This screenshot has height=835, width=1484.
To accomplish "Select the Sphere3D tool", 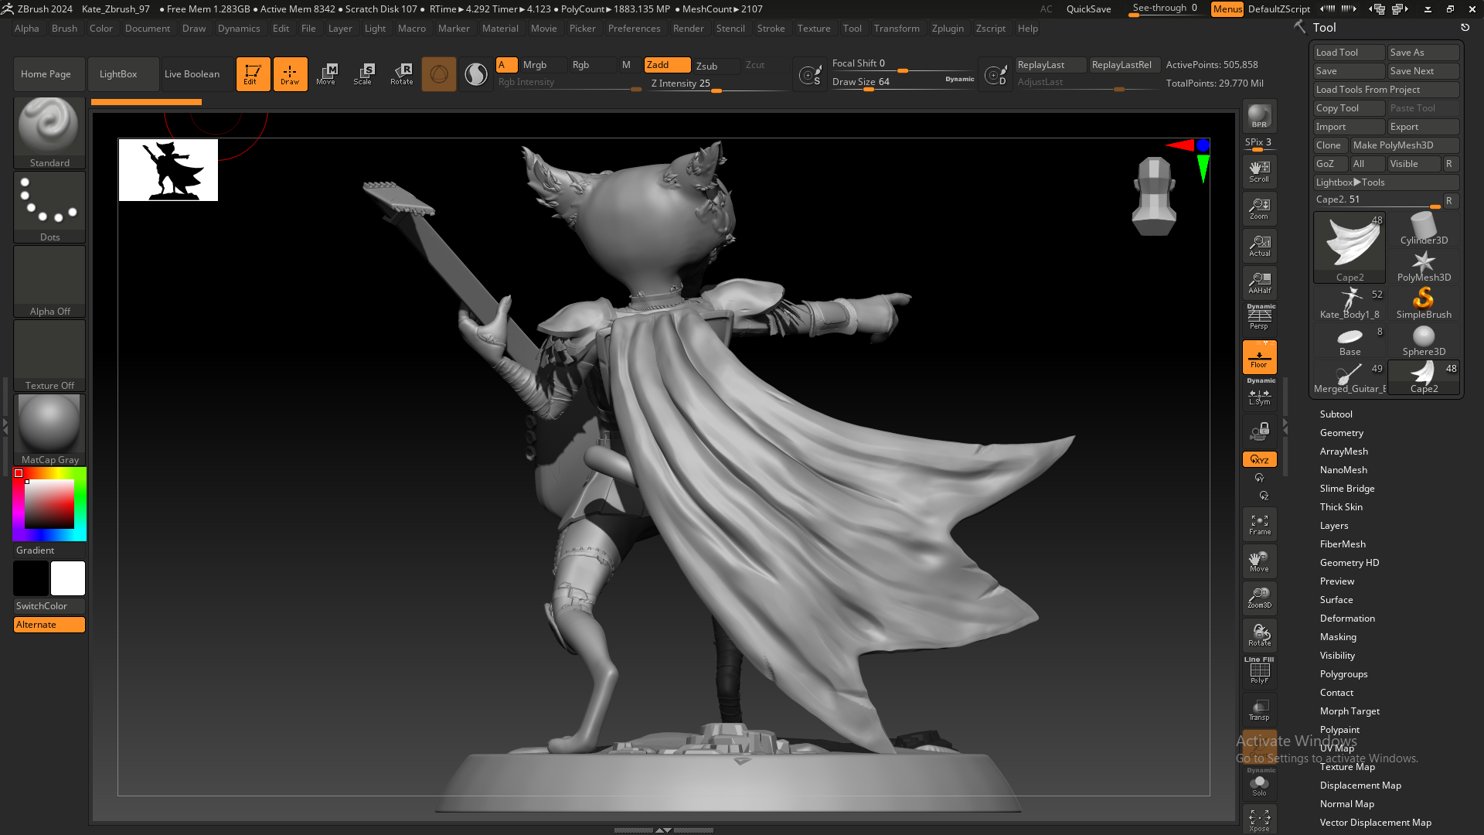I will tap(1424, 340).
